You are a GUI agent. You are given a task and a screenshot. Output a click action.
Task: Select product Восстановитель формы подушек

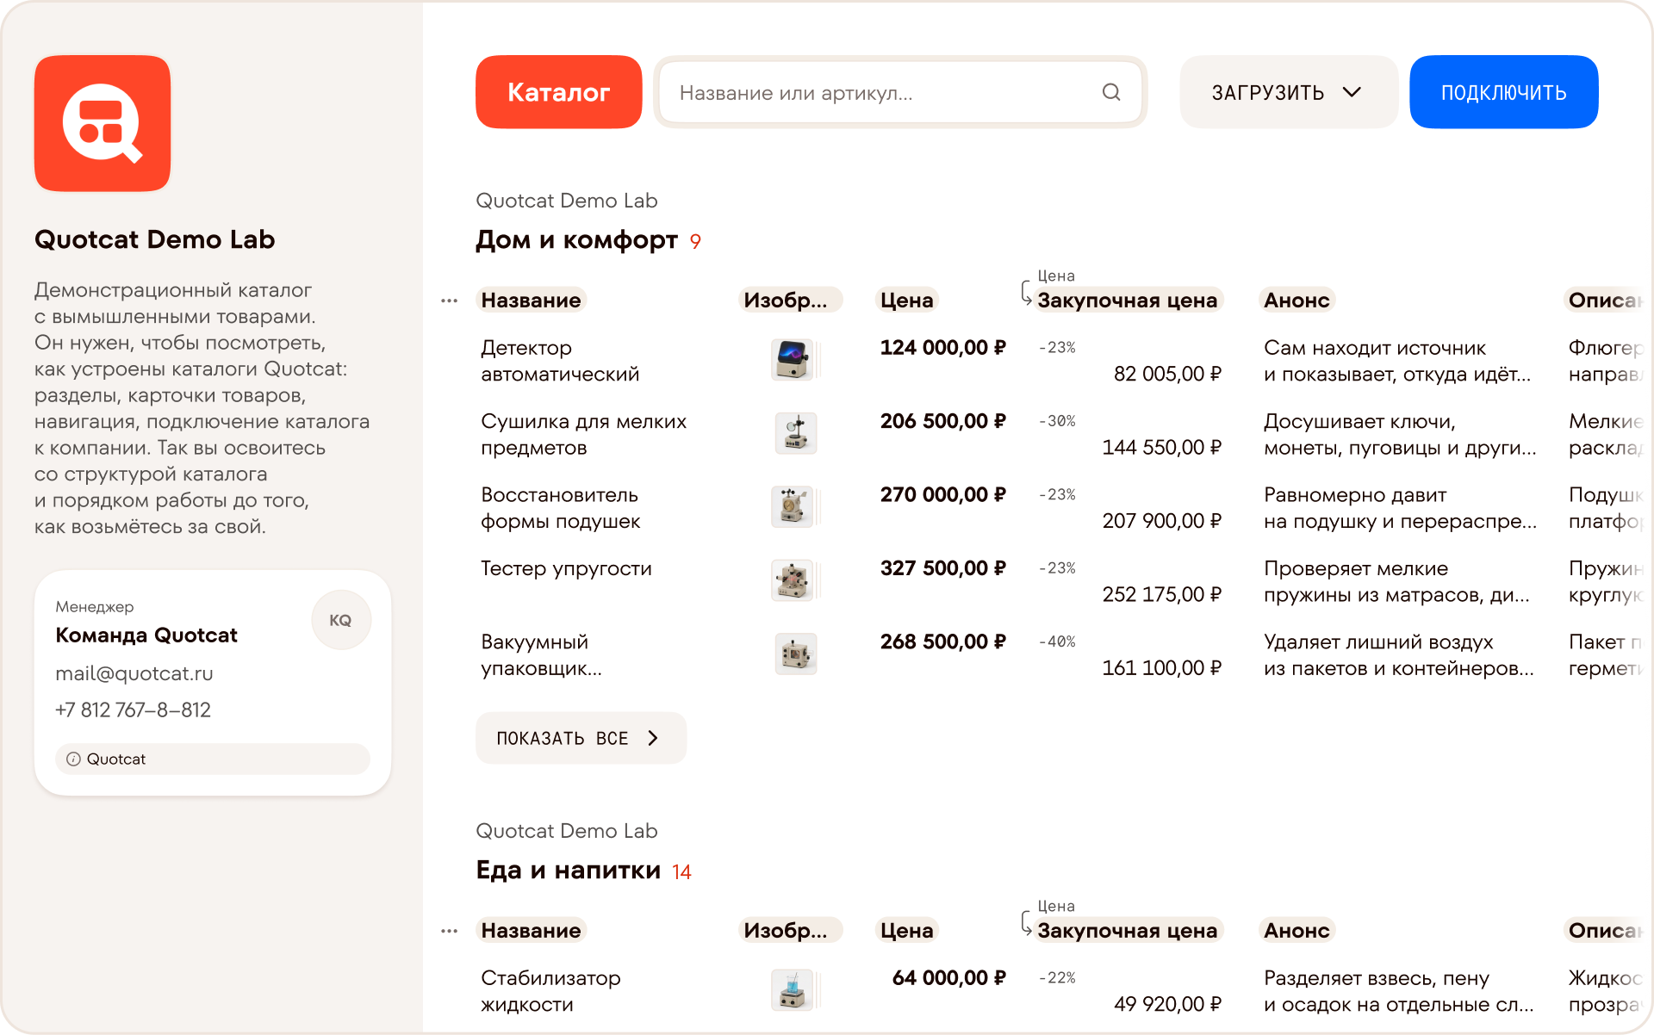click(x=560, y=507)
